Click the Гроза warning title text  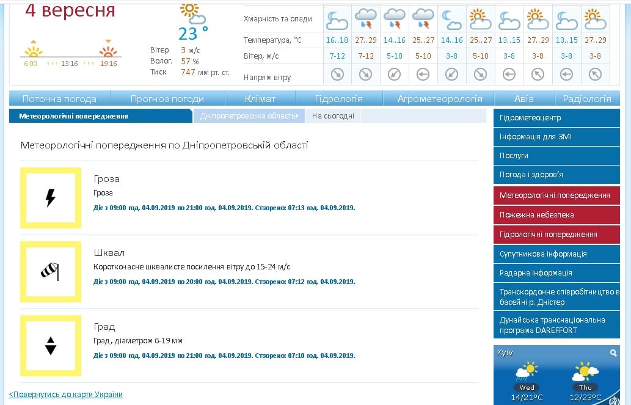(107, 179)
